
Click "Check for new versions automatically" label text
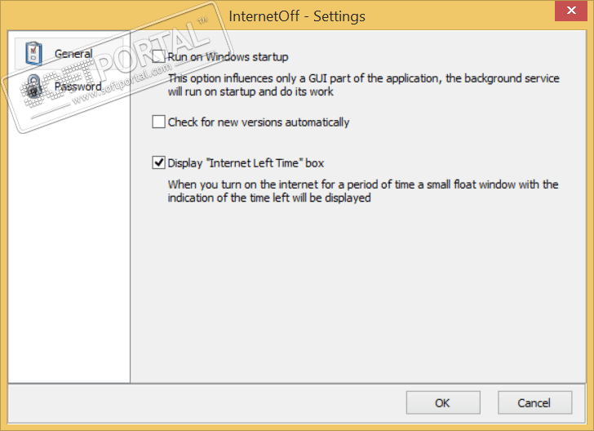258,122
